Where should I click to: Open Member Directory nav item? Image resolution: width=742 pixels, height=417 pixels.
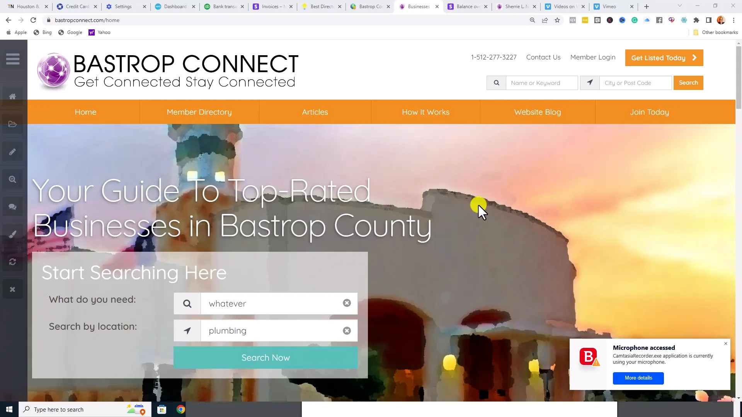(x=199, y=112)
